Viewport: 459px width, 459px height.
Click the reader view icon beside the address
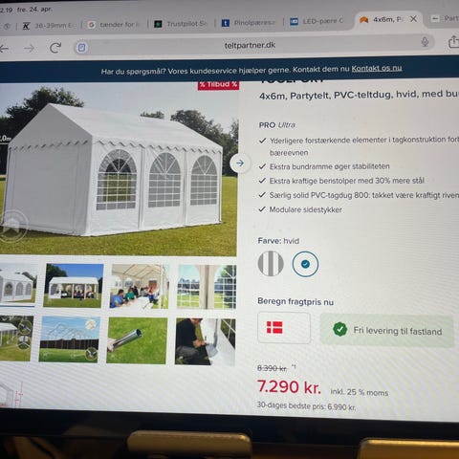point(81,48)
